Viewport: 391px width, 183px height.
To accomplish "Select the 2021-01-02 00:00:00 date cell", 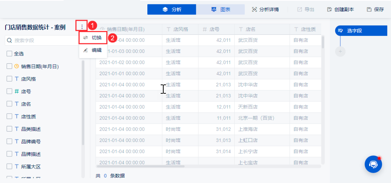I will tap(129, 62).
